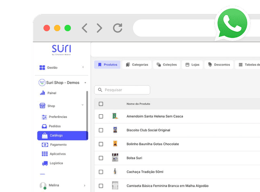Check Amendoim Santa Helena Sem Casca row
The height and width of the screenshot is (192, 260).
coord(101,116)
